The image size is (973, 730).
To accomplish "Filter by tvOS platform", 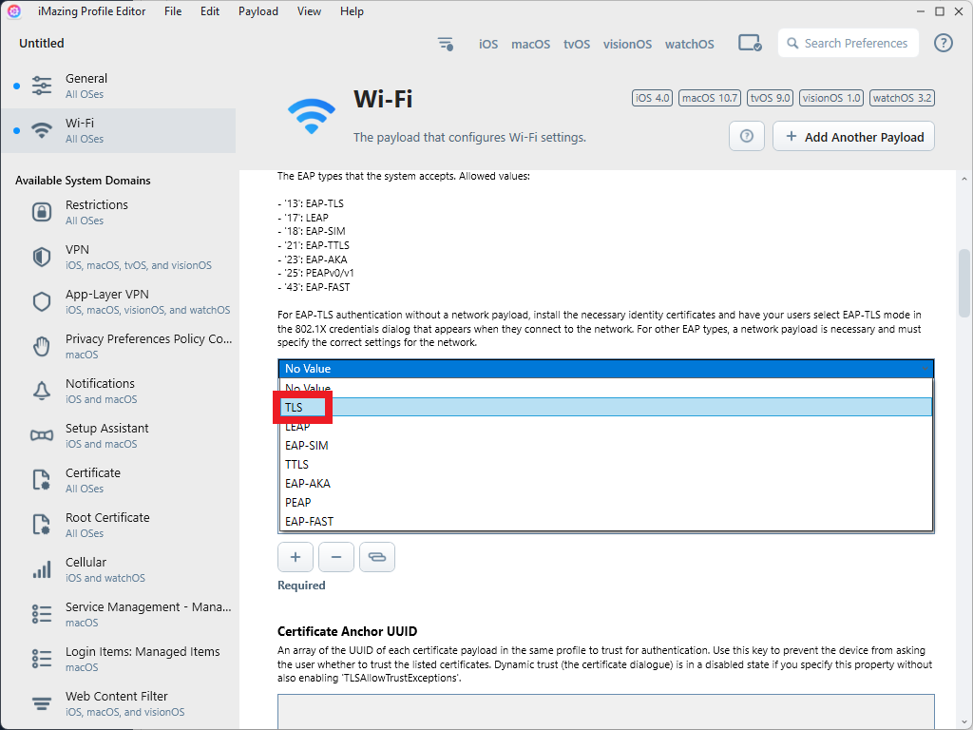I will [x=577, y=44].
